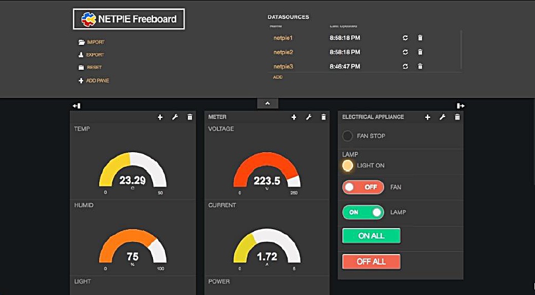The height and width of the screenshot is (295, 535).
Task: Open settings for the TEMP pane
Action: pos(175,117)
